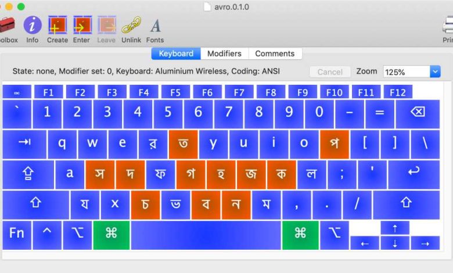453x273 pixels.
Task: Click the F1 function key
Action: click(49, 92)
